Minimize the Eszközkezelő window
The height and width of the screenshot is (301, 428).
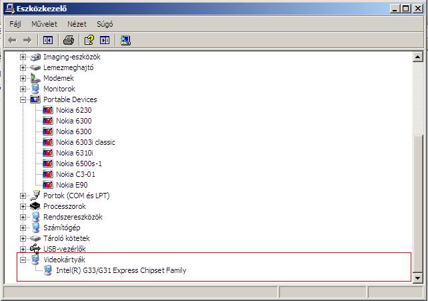pyautogui.click(x=395, y=9)
